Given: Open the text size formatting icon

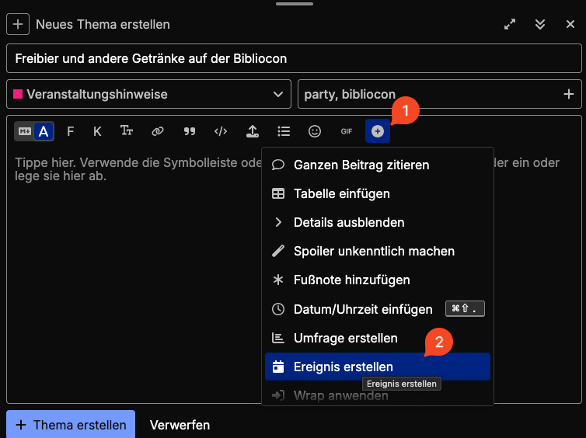Looking at the screenshot, I should [127, 131].
